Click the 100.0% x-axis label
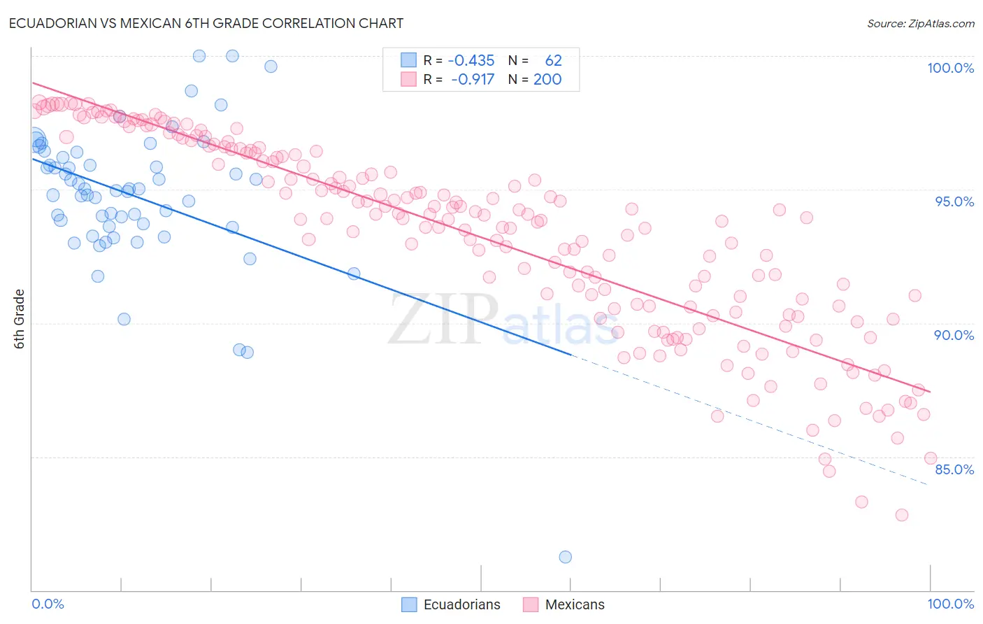The height and width of the screenshot is (624, 983). 951,604
